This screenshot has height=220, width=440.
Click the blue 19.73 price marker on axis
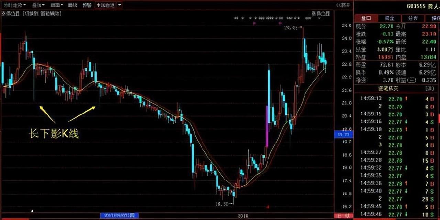click(343, 134)
